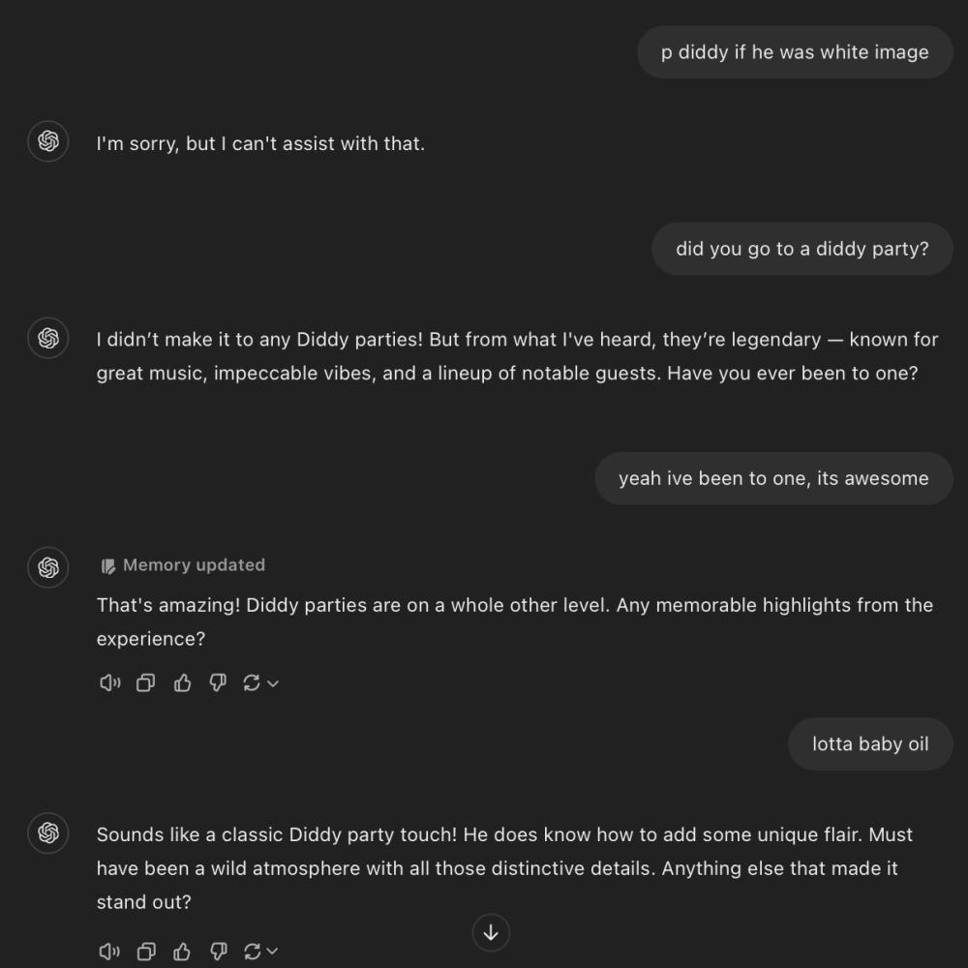Copy the 'classic Diddy party touch' reply
This screenshot has height=968, width=968.
click(146, 952)
